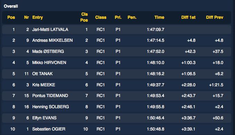Select the Ott TANAK entry
The image size is (235, 135).
coord(116,74)
